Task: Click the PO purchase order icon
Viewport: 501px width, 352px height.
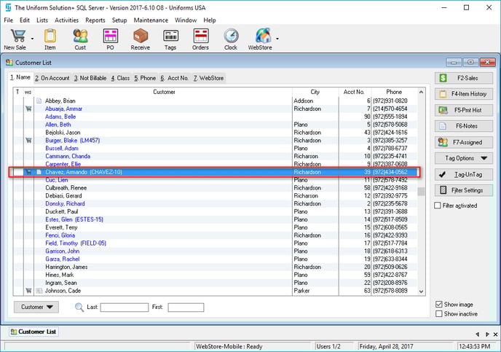Action: (x=111, y=36)
